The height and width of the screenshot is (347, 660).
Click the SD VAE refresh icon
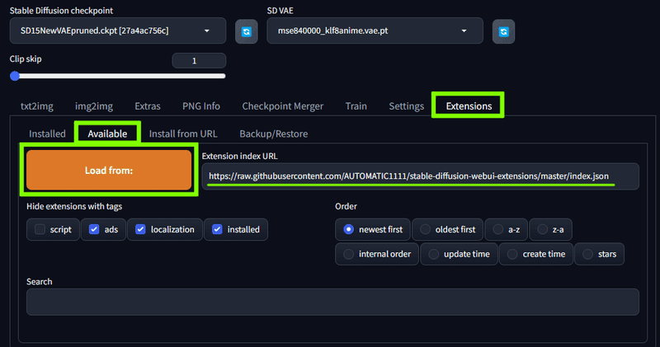503,31
